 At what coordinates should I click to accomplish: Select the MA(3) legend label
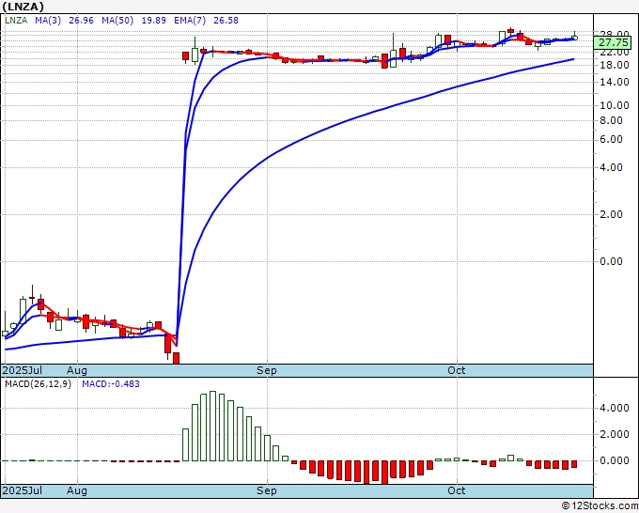coord(48,21)
